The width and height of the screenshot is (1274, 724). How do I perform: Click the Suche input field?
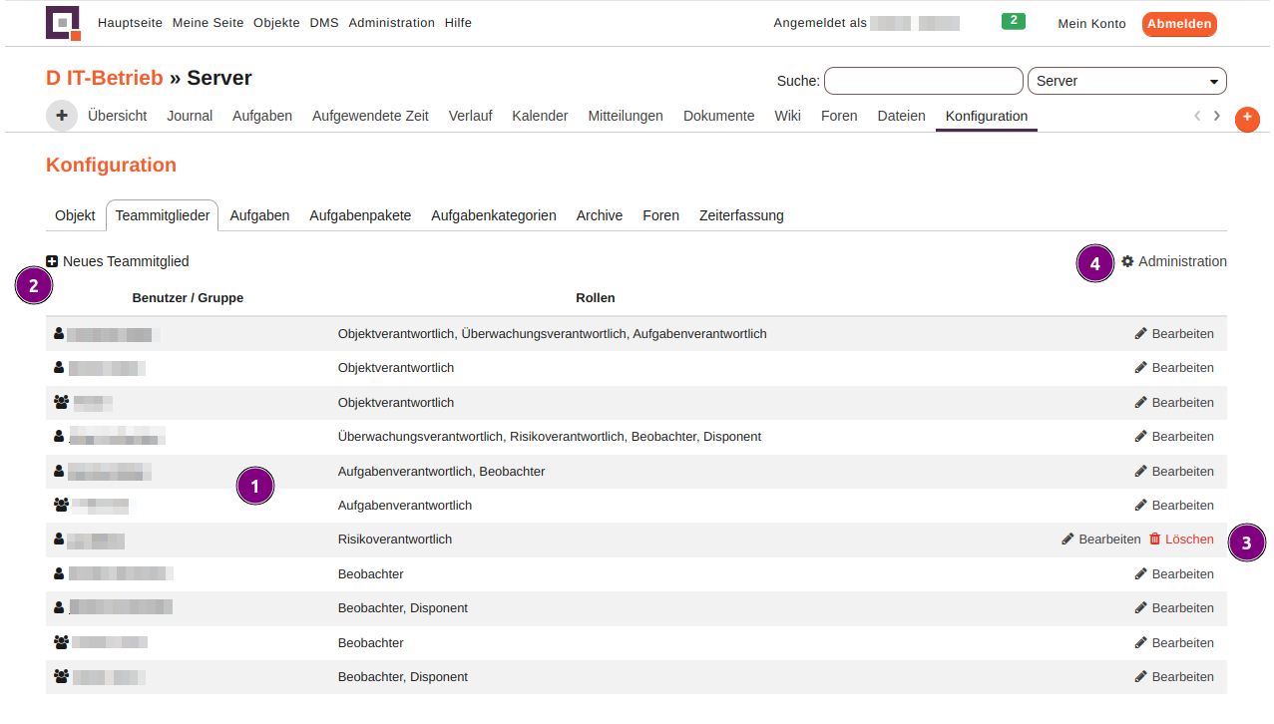(x=923, y=81)
